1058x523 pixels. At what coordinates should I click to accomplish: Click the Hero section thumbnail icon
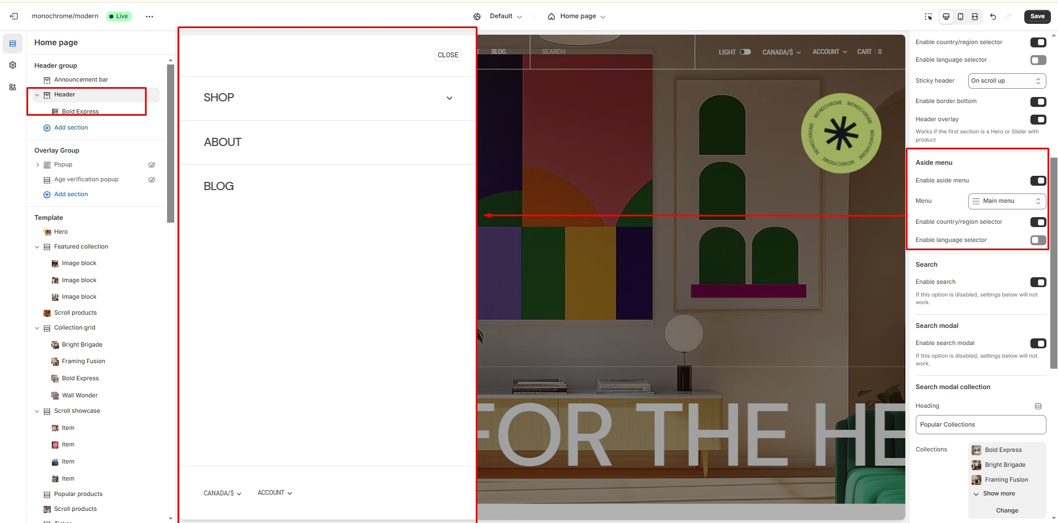47,232
